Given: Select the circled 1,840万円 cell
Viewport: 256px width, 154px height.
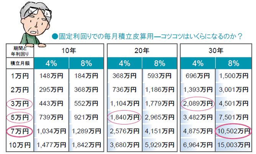Looking at the screenshot, I should click(x=125, y=118).
